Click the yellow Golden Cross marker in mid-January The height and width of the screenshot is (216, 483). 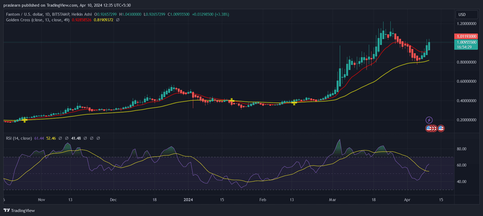[x=232, y=101]
